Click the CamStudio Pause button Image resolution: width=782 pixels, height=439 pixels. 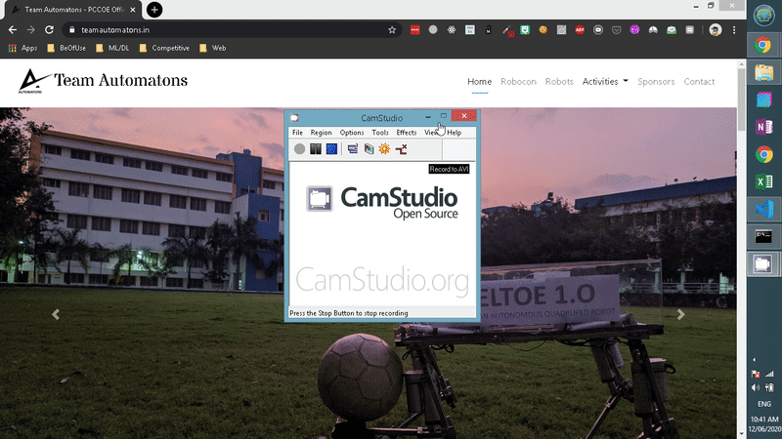point(316,149)
